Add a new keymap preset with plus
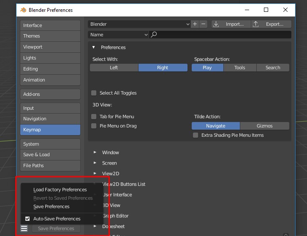 [x=195, y=24]
